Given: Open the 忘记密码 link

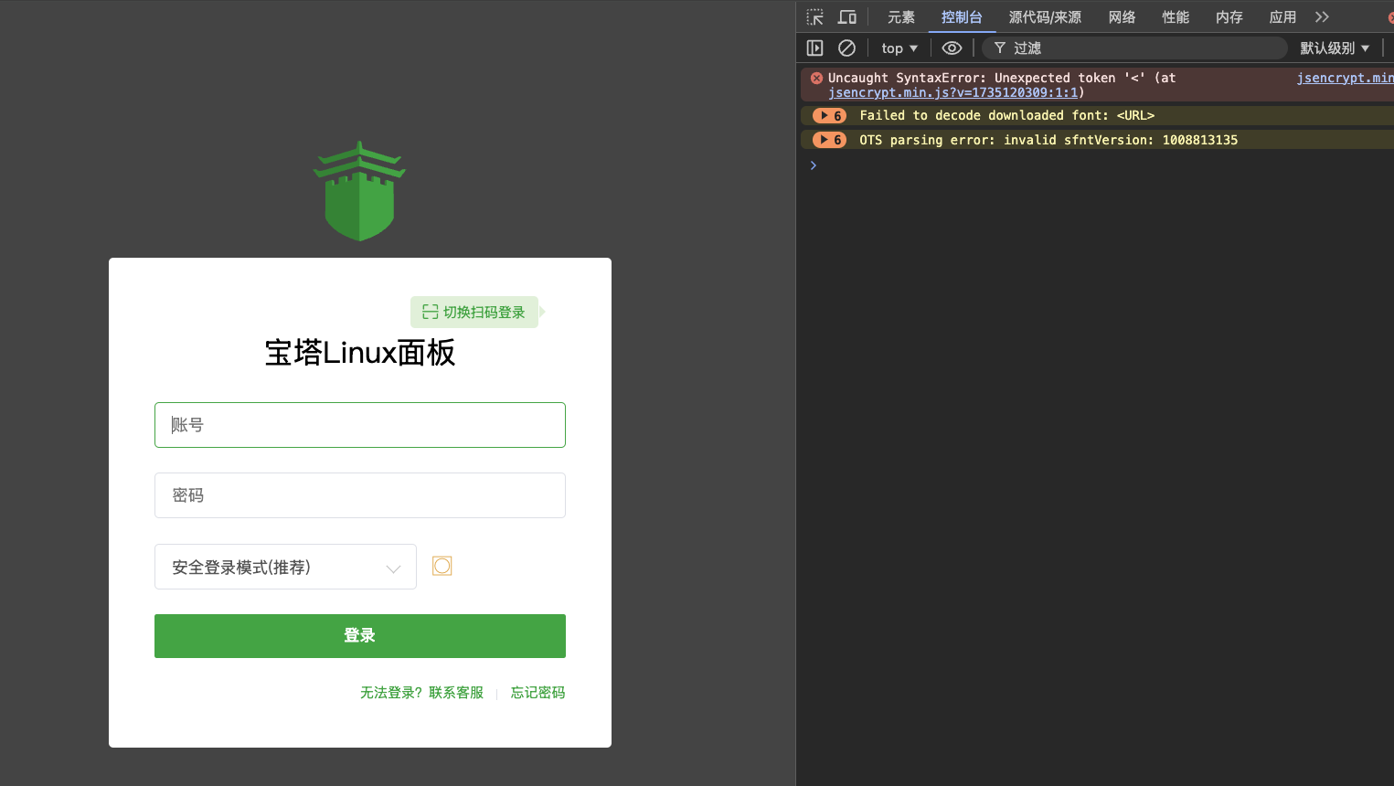Looking at the screenshot, I should (x=537, y=693).
